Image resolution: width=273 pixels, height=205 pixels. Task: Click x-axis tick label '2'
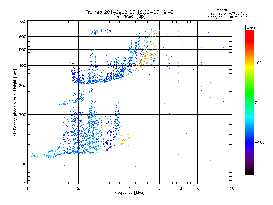tap(78, 188)
